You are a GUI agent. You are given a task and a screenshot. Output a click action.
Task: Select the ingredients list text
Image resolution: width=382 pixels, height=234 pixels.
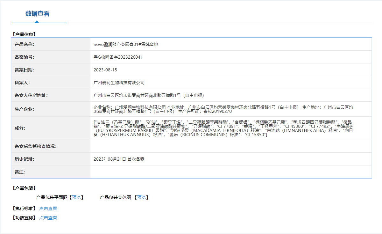point(223,128)
